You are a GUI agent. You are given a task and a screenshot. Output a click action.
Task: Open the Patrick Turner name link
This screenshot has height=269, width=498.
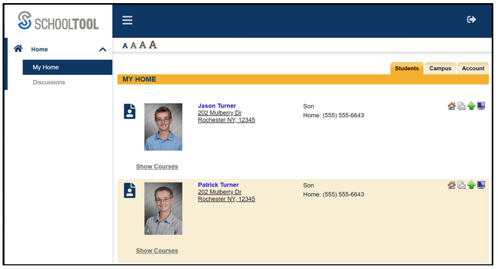218,185
